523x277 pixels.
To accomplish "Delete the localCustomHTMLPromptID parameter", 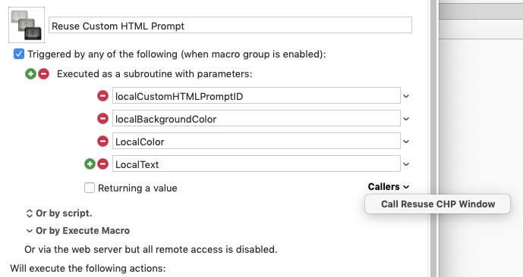I will pyautogui.click(x=102, y=96).
